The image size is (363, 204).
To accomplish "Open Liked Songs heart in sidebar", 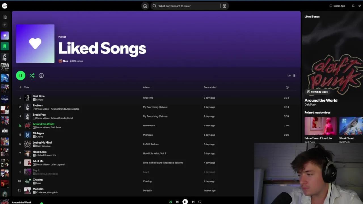I will tap(5, 36).
